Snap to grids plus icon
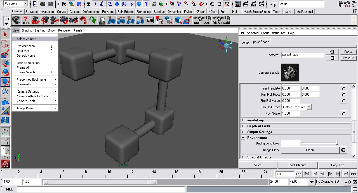 pyautogui.click(x=95, y=4)
